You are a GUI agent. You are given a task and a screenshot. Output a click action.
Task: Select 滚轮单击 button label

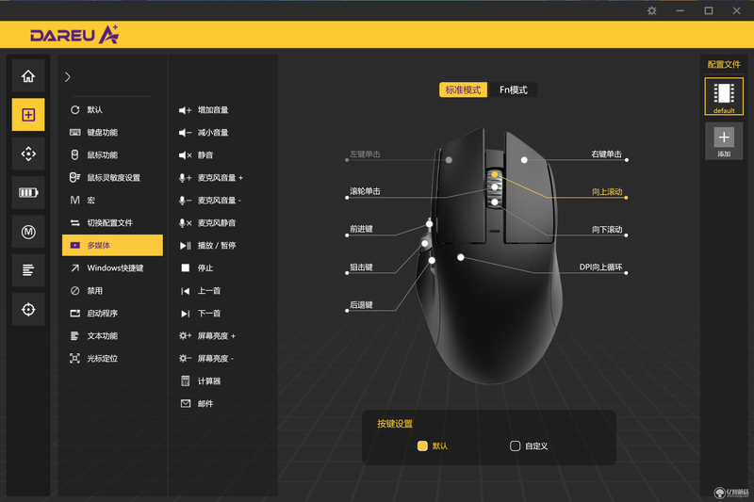(365, 191)
